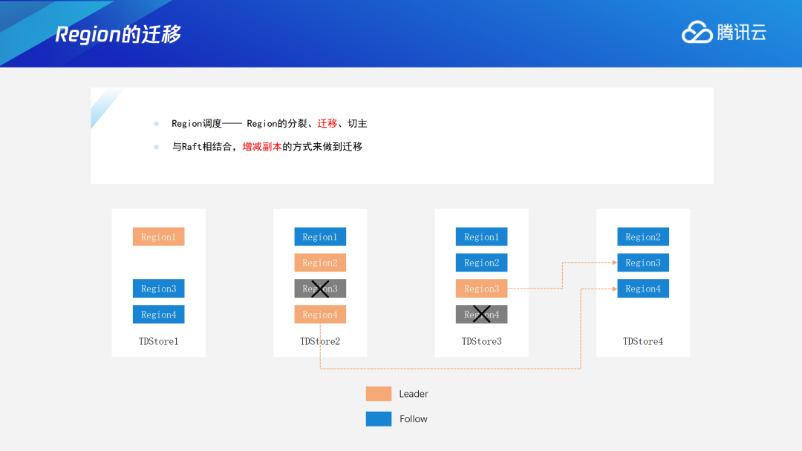Screen dimensions: 802x451
Task: Select the blue Region3 box in TDStore4
Action: (x=643, y=263)
